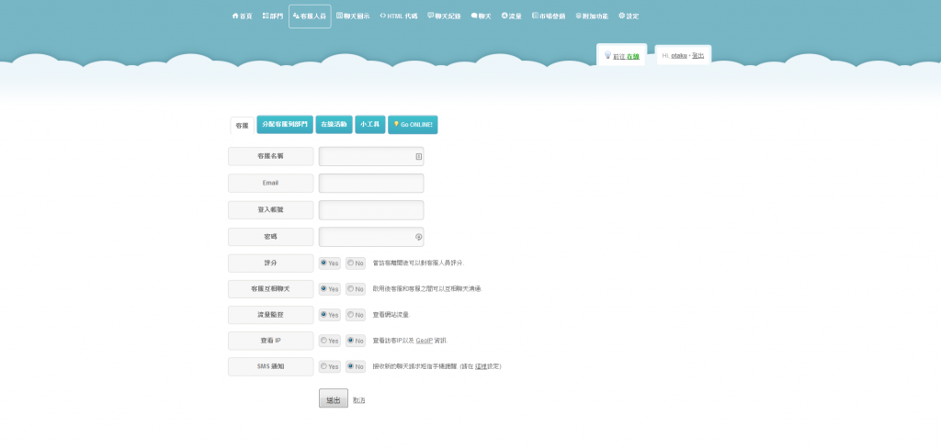Focus the 登入帳號 login input field
The height and width of the screenshot is (448, 941).
(371, 210)
